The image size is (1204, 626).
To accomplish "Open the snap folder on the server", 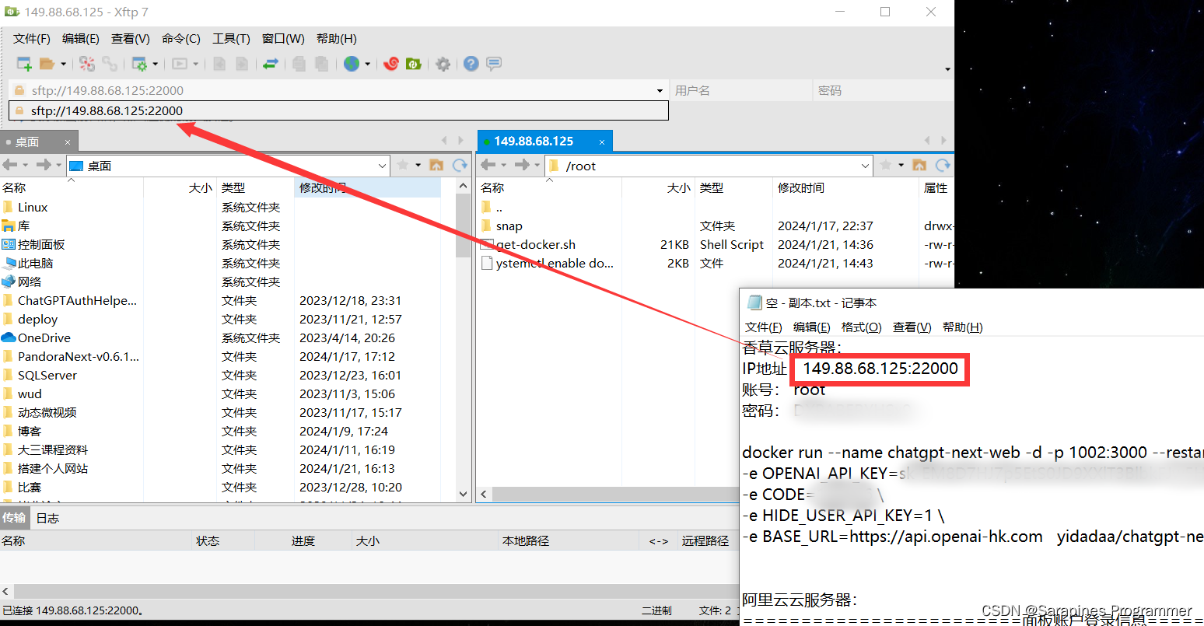I will tap(509, 226).
